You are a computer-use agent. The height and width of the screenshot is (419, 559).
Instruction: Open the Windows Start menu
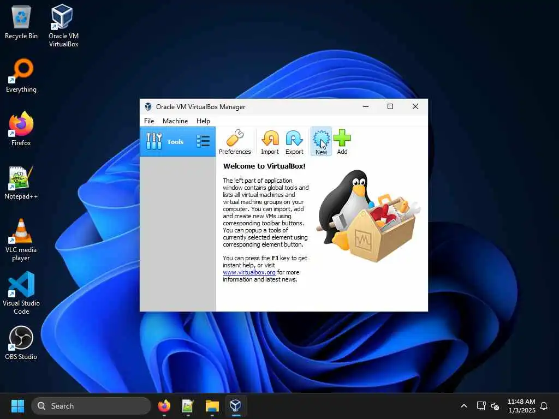click(x=17, y=406)
